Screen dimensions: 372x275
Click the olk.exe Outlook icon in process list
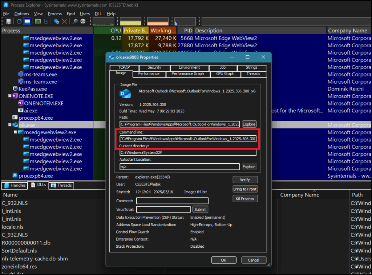coord(15,125)
